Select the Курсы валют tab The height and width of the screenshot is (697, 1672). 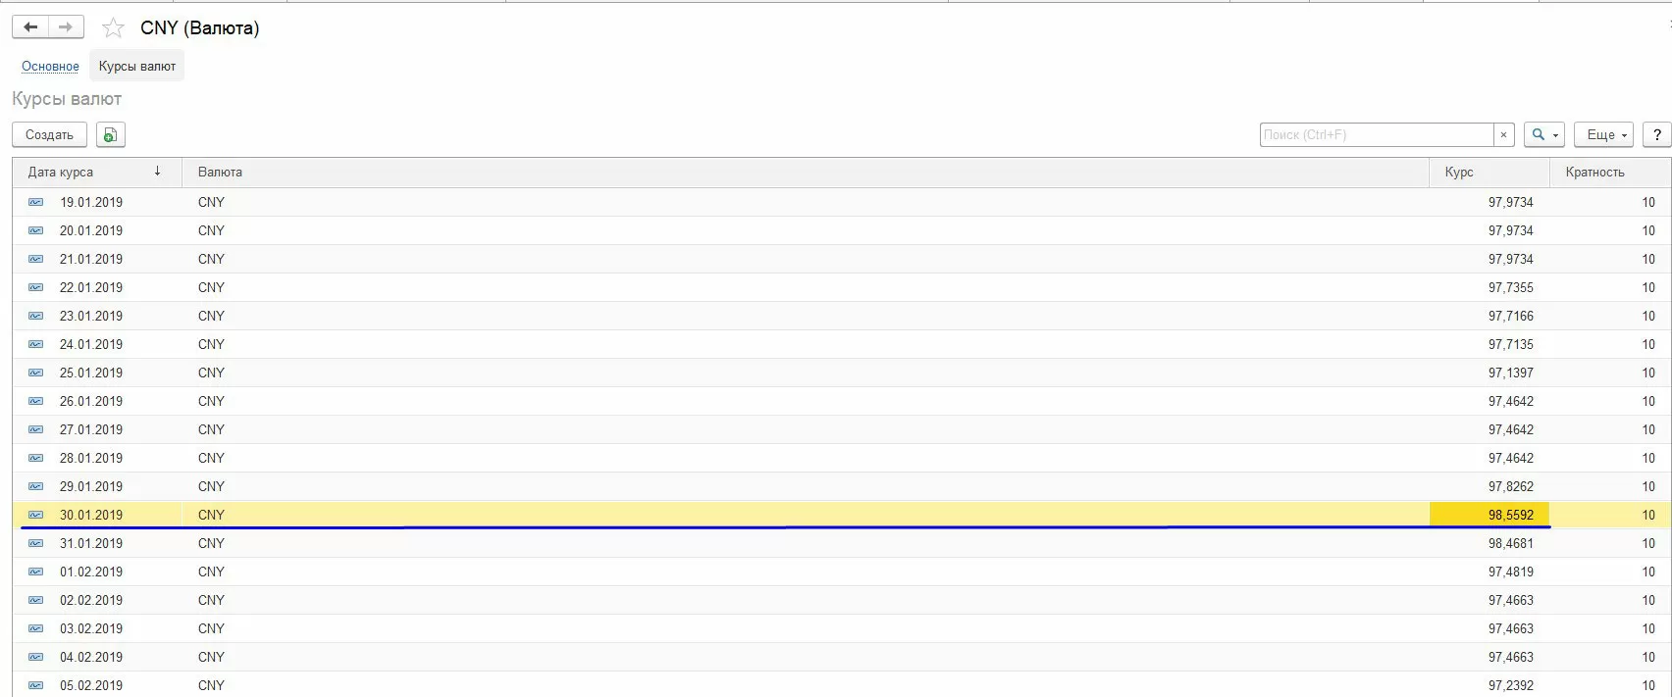(137, 67)
